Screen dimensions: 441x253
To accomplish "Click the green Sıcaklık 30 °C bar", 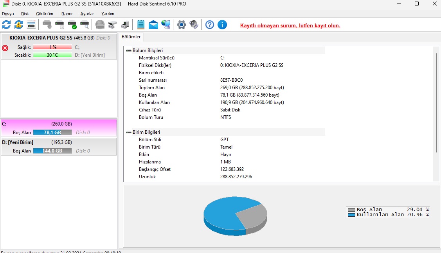I will (x=52, y=55).
